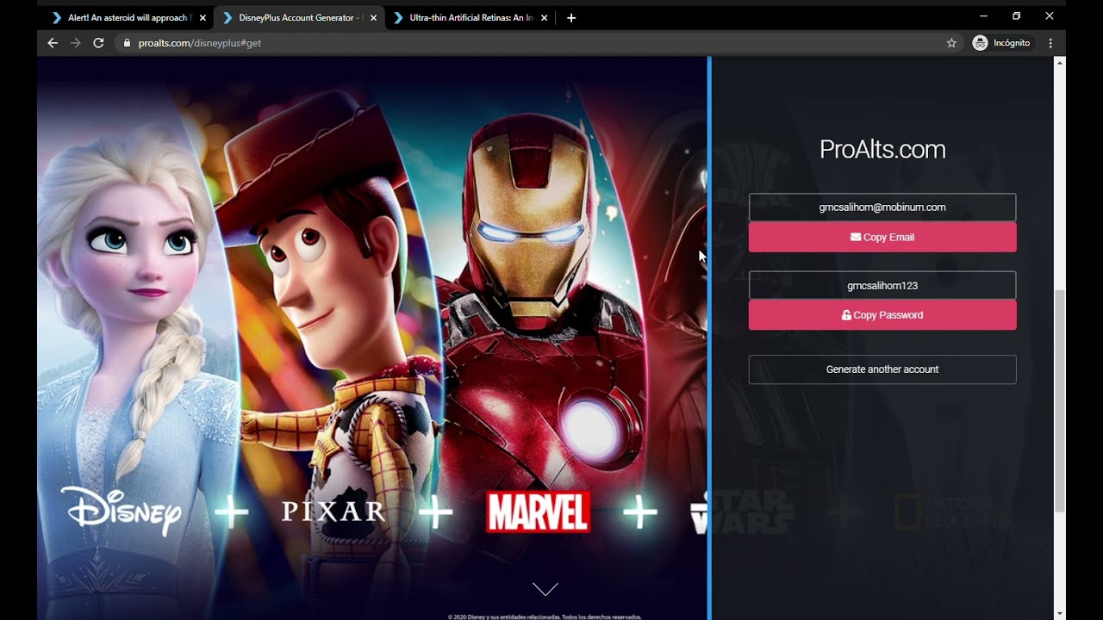This screenshot has width=1103, height=620.
Task: Open the Chrome three-dot menu
Action: click(1050, 43)
